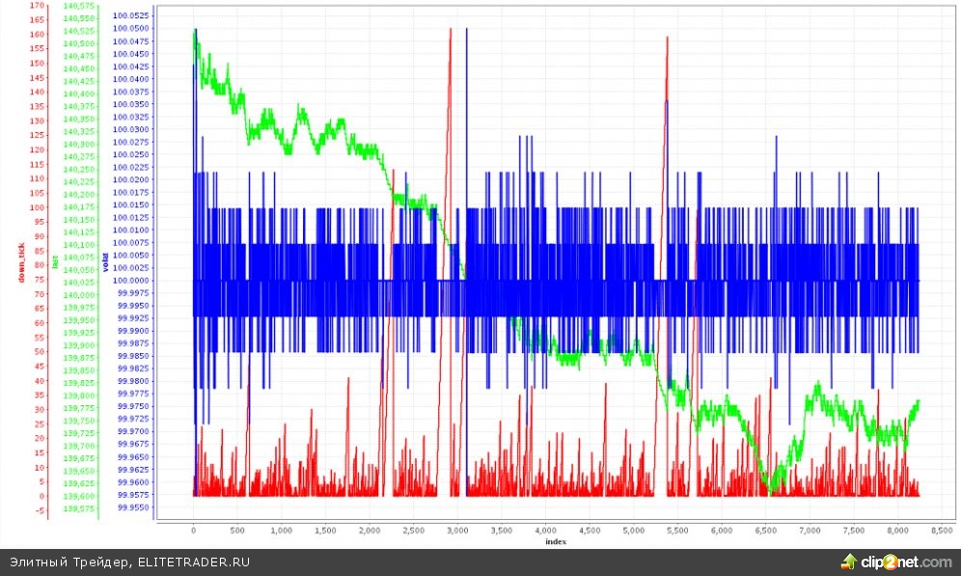Click the 99.9550 bottom value on blue axis
Screen dimensions: 961x576
tap(130, 507)
